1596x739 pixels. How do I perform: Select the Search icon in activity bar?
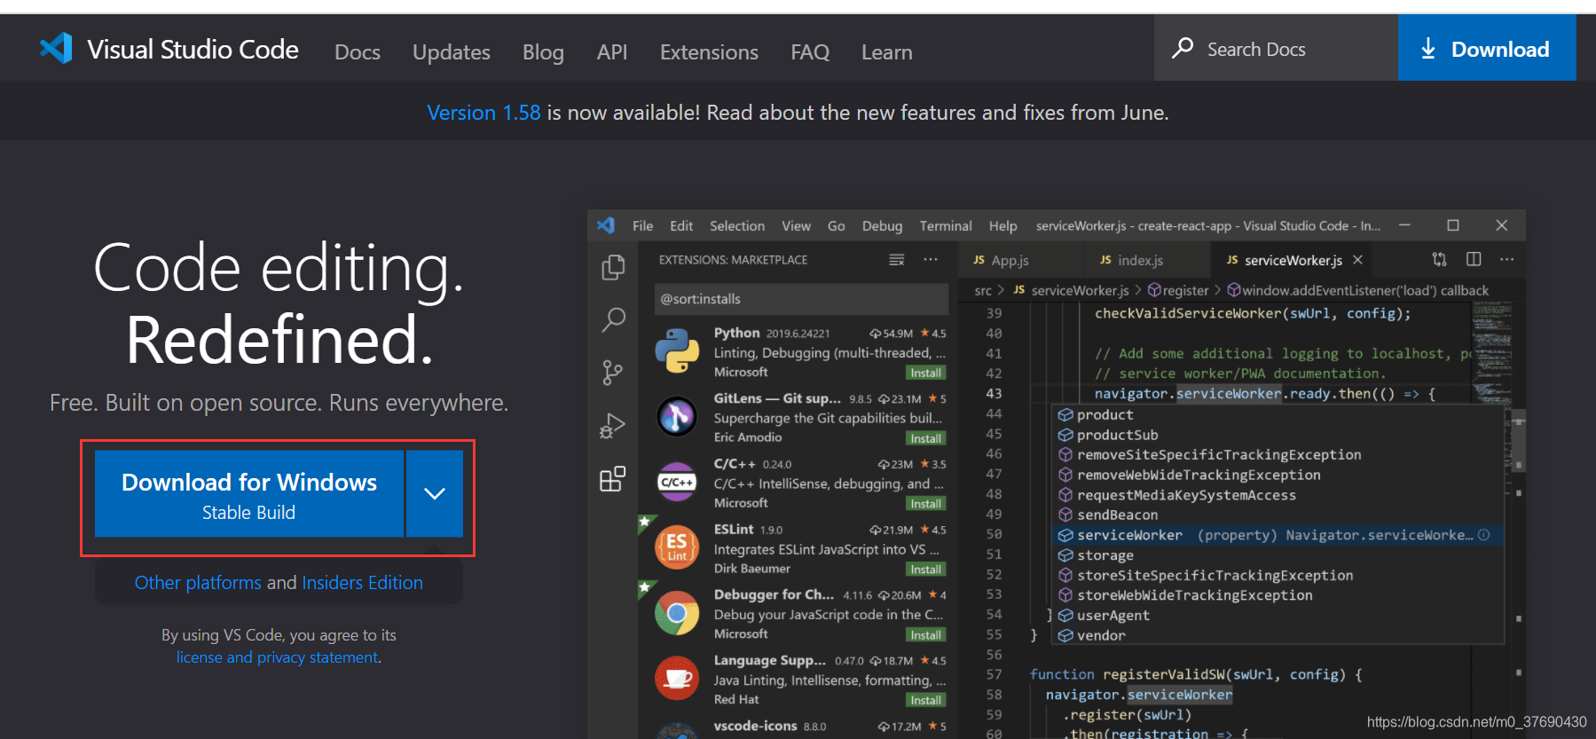613,319
